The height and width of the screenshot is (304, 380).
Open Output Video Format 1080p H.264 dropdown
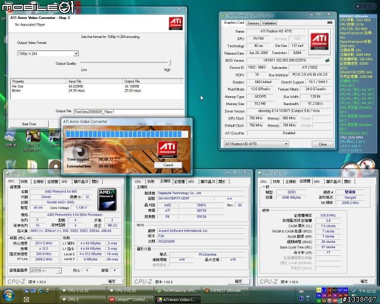[x=48, y=53]
